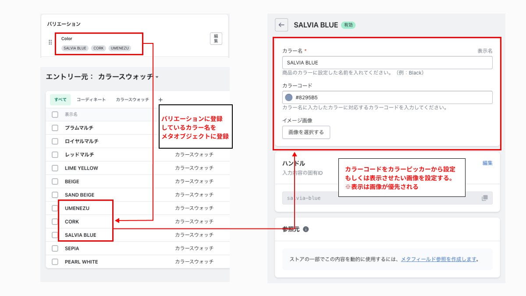Image resolution: width=526 pixels, height=296 pixels.
Task: Click the 編集 link in ハンドル section
Action: [487, 163]
